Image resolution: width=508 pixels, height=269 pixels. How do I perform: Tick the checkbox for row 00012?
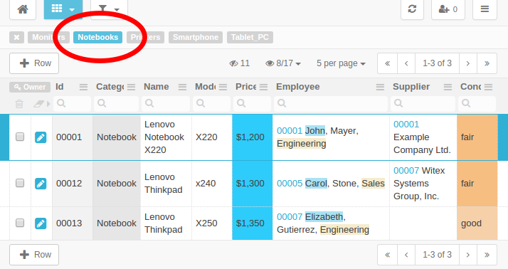[x=20, y=183]
